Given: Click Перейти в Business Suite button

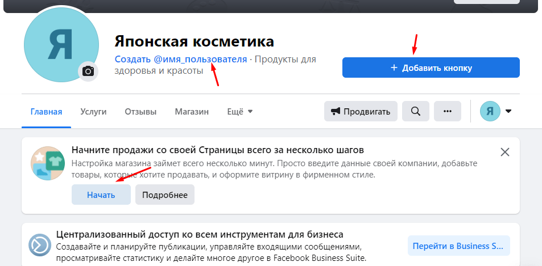Looking at the screenshot, I should click(459, 246).
